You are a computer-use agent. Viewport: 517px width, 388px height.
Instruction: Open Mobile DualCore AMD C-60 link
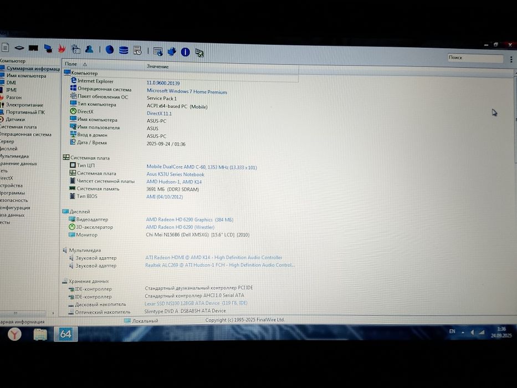(202, 167)
